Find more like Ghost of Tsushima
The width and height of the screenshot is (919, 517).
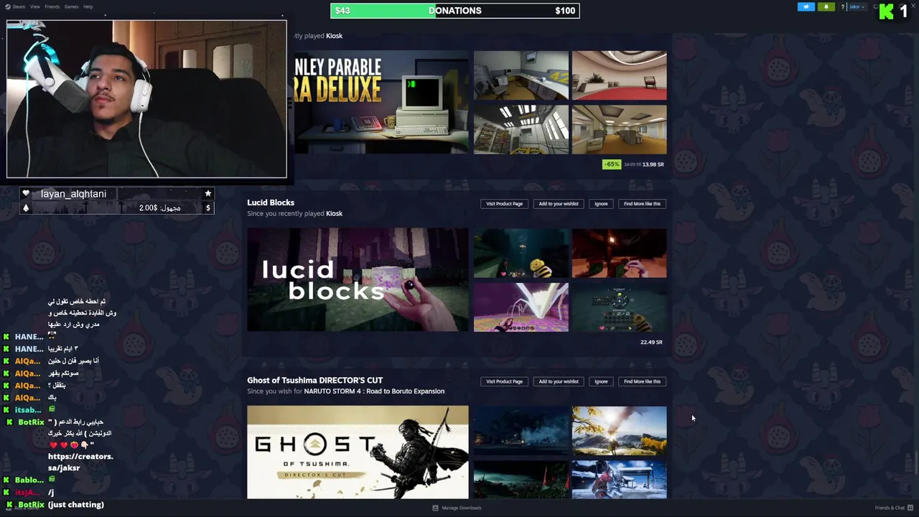point(642,382)
